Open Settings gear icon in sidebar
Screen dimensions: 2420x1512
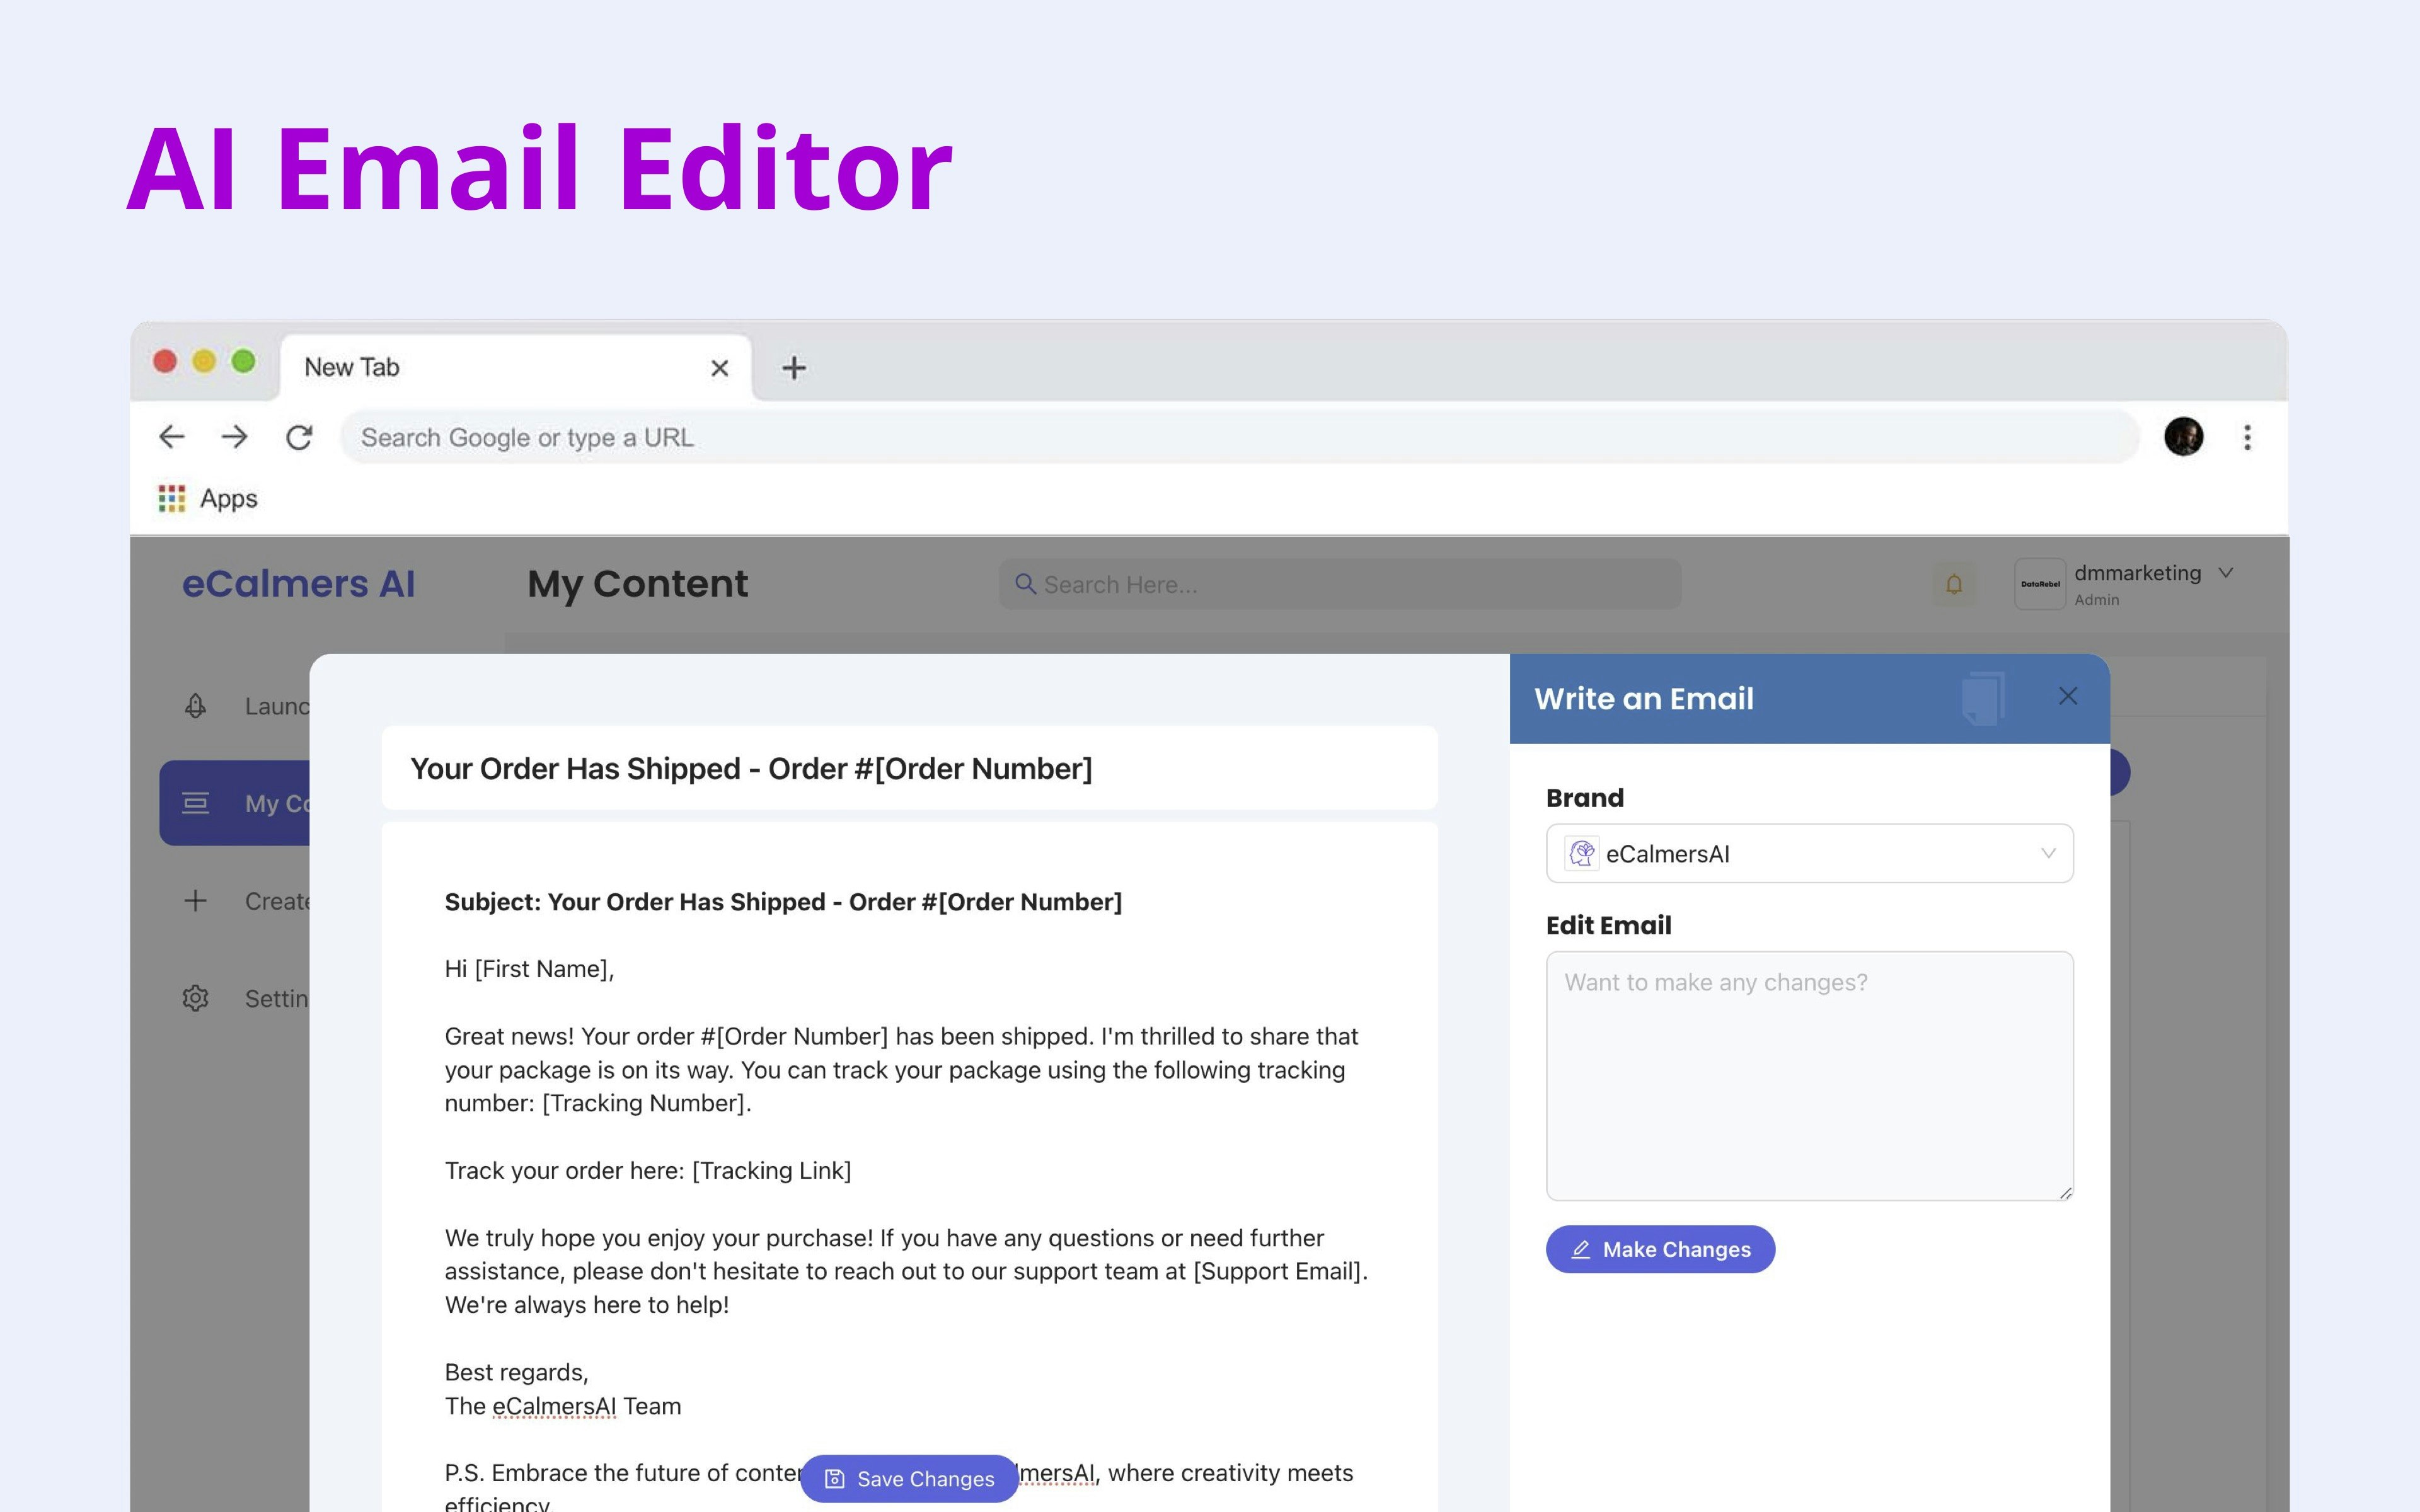tap(196, 998)
